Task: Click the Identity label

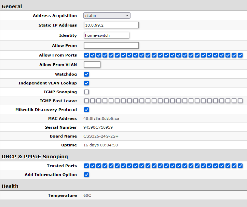Action: (68, 35)
